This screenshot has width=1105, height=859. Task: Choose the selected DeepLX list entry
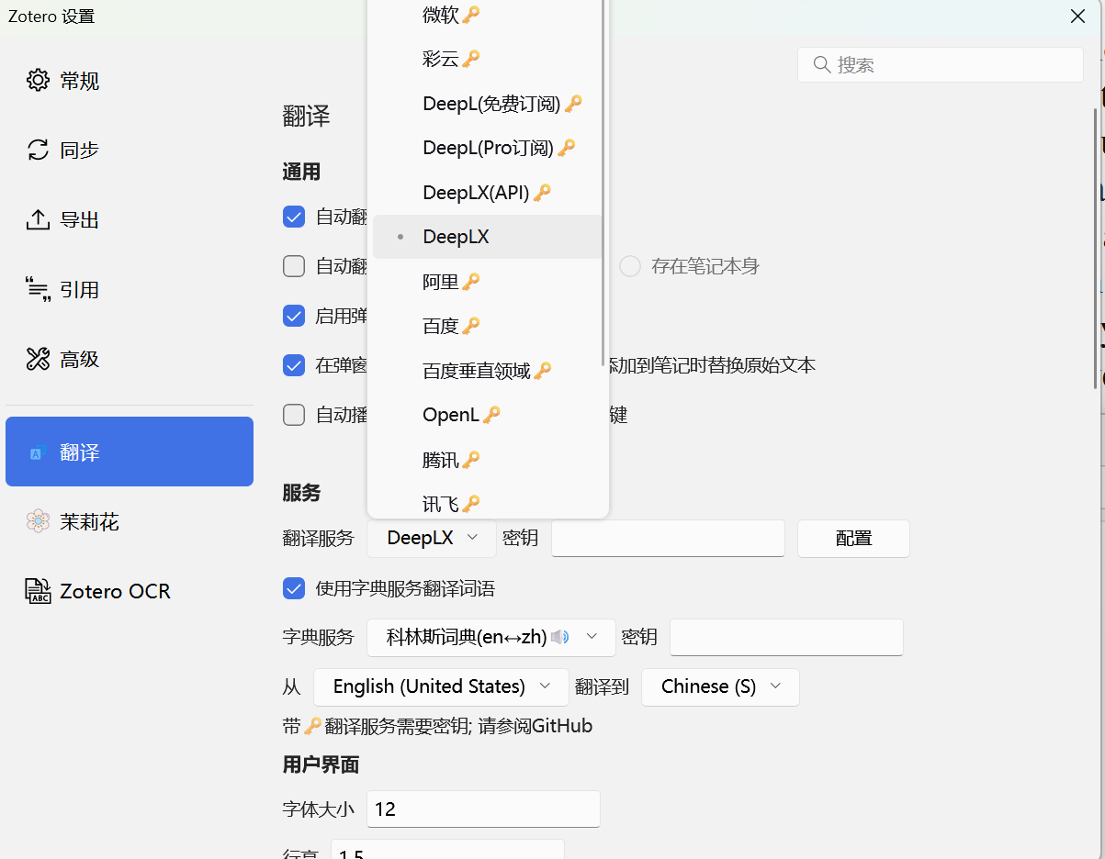coord(488,237)
